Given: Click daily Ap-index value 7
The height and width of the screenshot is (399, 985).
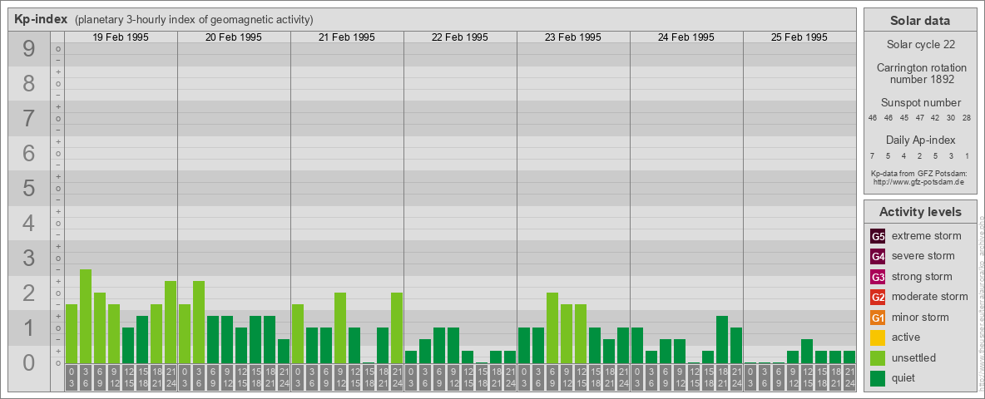Looking at the screenshot, I should [x=872, y=155].
